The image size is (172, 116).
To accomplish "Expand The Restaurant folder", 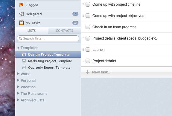I will coord(18,93).
